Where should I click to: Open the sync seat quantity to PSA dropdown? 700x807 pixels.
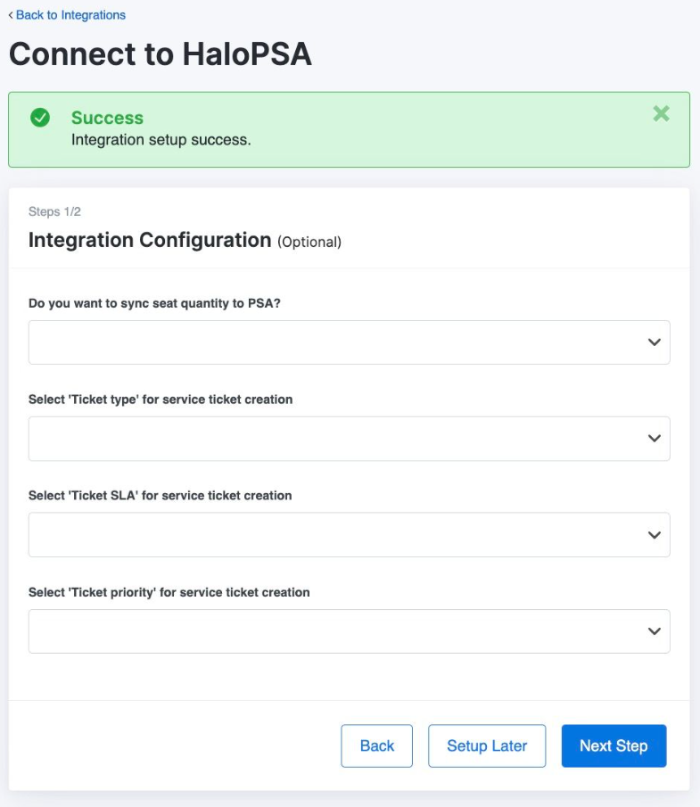(x=349, y=342)
